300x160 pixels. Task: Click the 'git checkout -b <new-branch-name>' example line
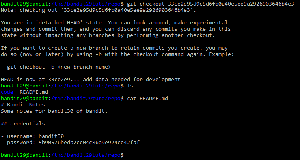[x=59, y=67]
